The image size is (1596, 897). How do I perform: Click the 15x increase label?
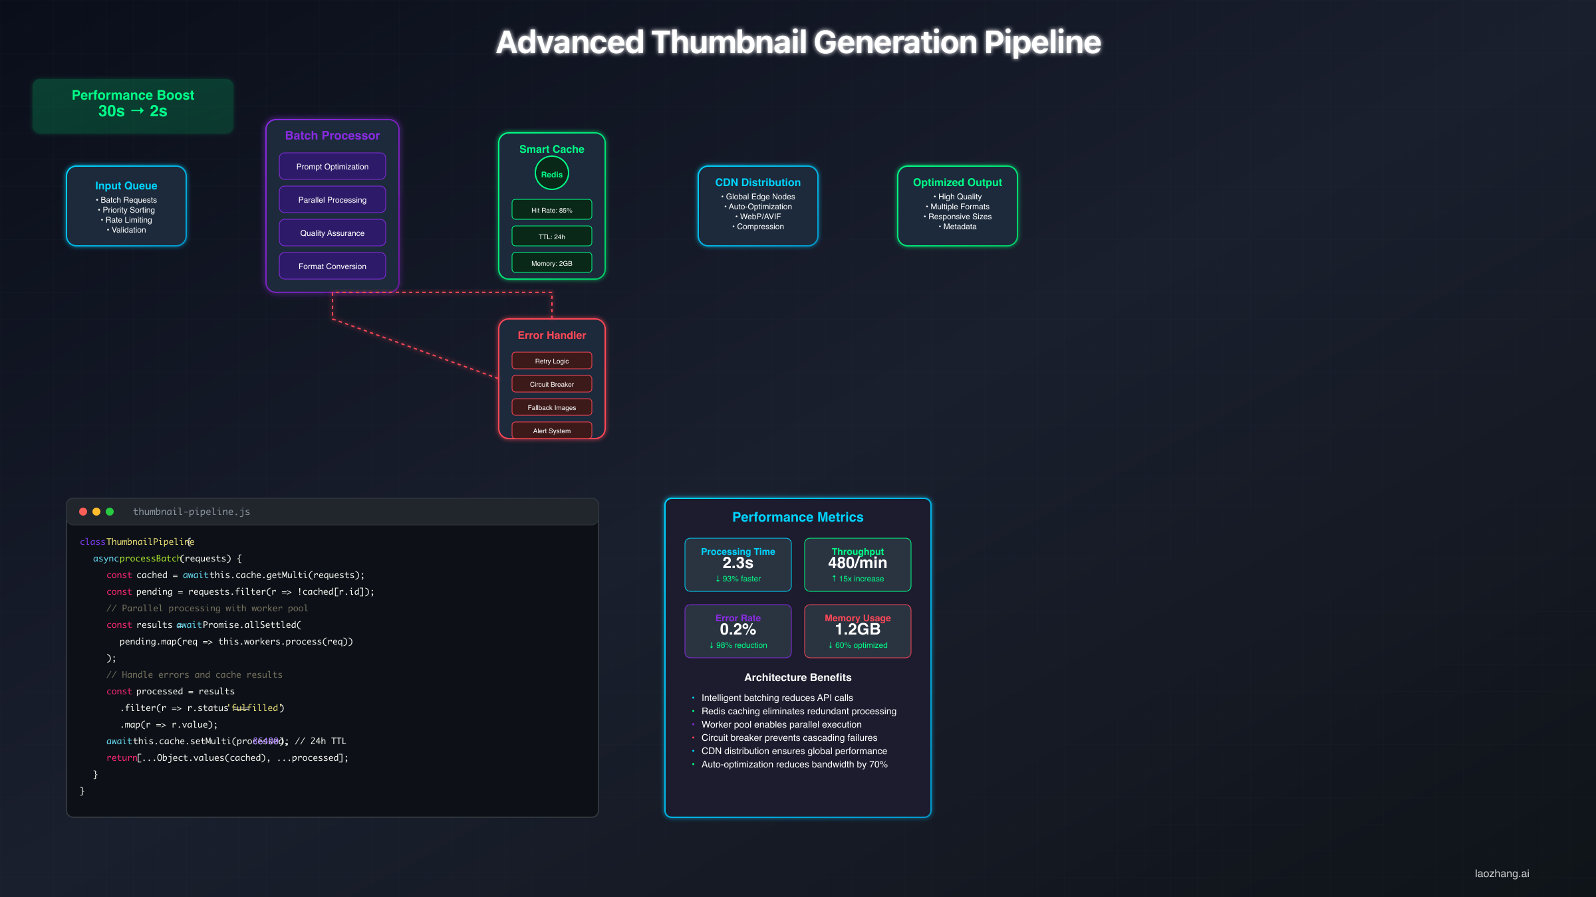coord(858,579)
